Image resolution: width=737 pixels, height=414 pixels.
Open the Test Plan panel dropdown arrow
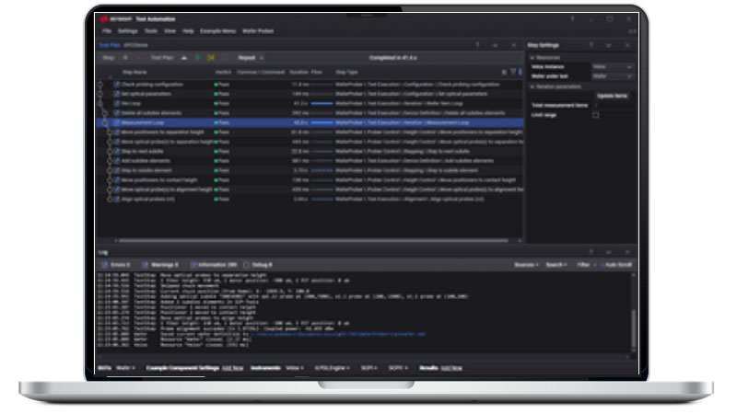pyautogui.click(x=495, y=45)
